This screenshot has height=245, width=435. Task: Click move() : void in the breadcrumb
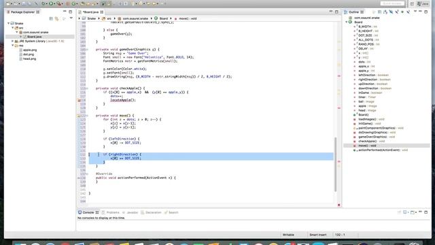click(x=188, y=18)
